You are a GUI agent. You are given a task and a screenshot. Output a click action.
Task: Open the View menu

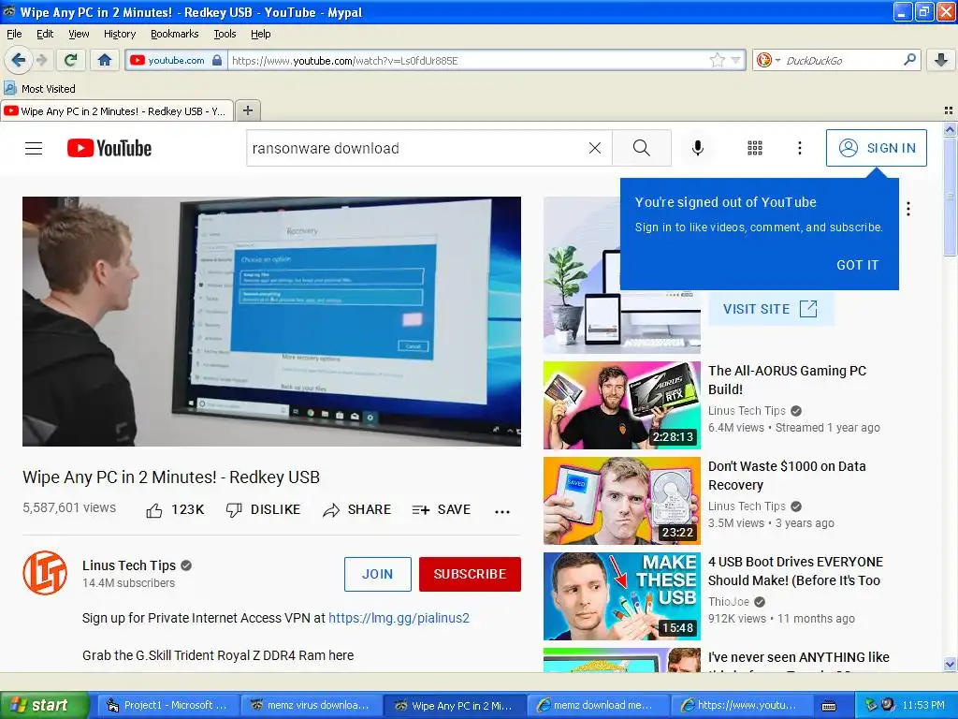(x=79, y=34)
